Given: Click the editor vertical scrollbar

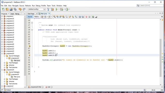Looking at the screenshot, I should (x=160, y=58).
